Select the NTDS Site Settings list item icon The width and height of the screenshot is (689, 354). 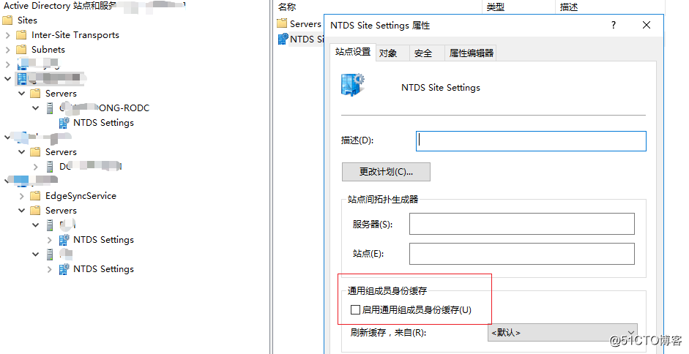coord(283,39)
